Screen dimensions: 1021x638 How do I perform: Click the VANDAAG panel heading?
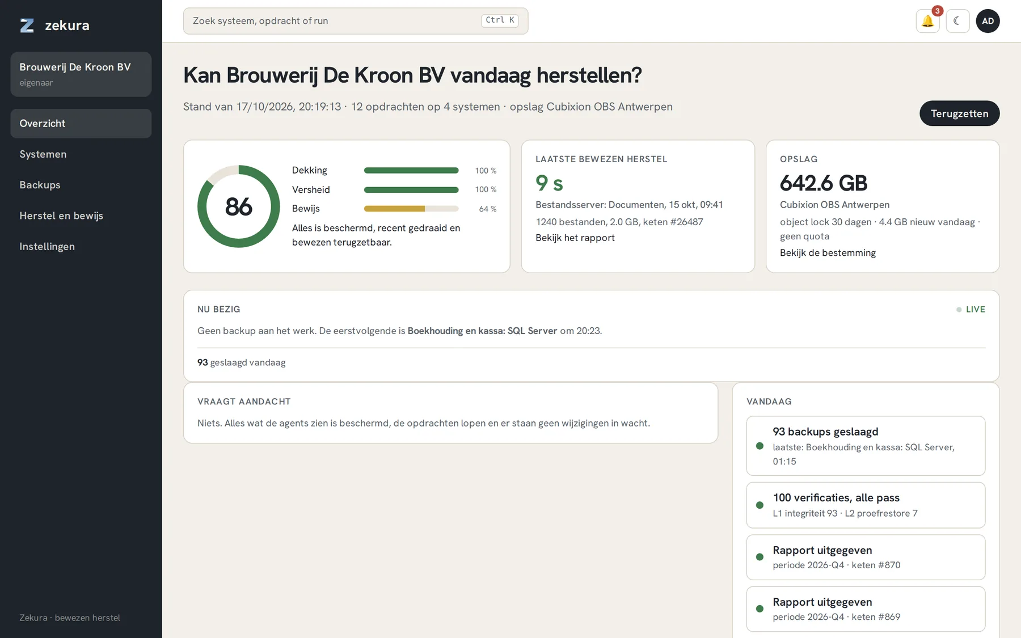[769, 402]
